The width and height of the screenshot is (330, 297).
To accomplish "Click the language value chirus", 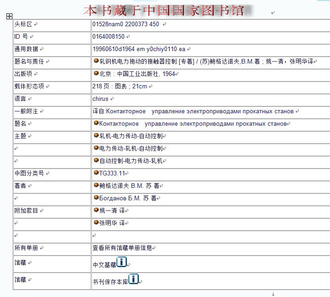I will point(100,99).
